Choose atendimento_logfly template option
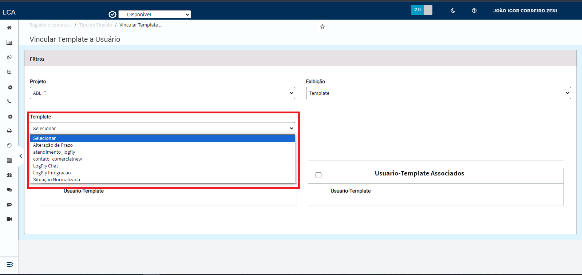Screen dimensions: 582x275 pyautogui.click(x=162, y=152)
